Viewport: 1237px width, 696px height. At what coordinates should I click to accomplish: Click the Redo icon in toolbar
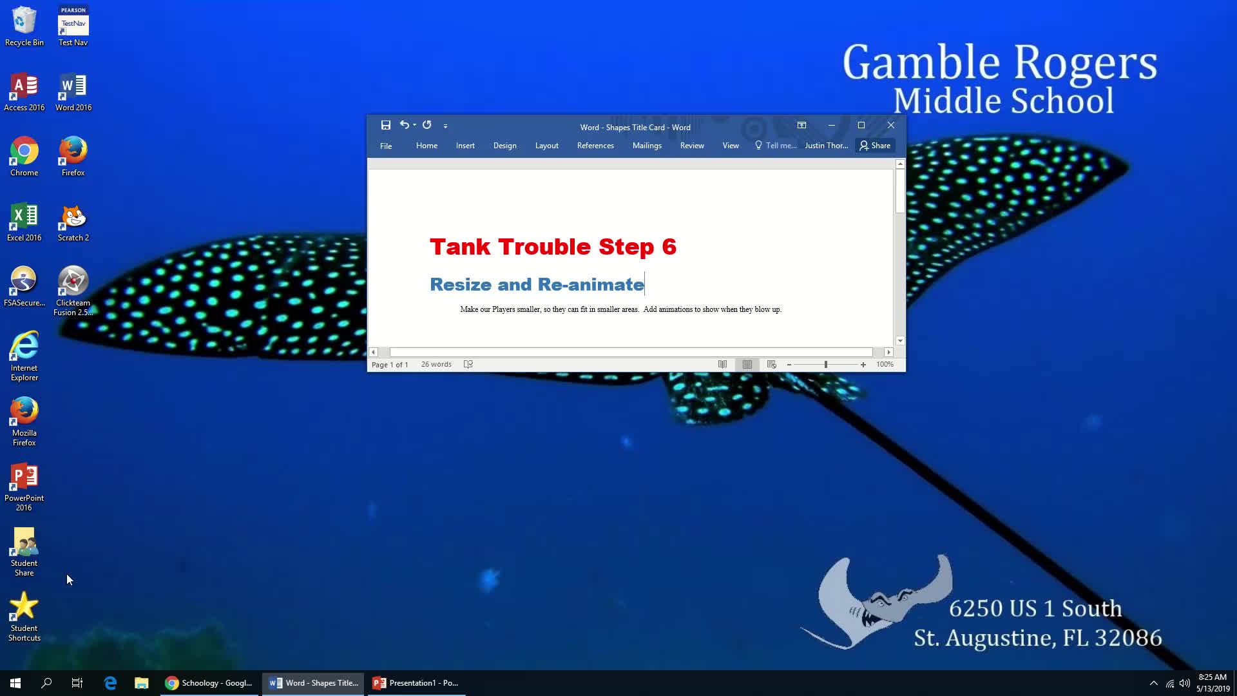click(x=427, y=126)
